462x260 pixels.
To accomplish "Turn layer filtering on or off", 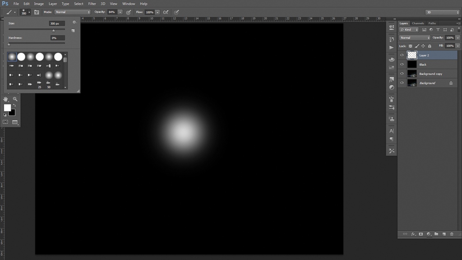I will click(x=459, y=29).
